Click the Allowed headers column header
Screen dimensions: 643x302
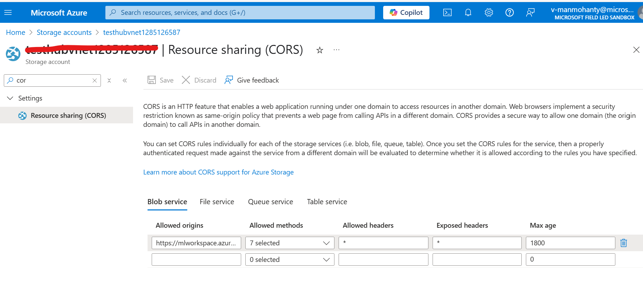[368, 225]
